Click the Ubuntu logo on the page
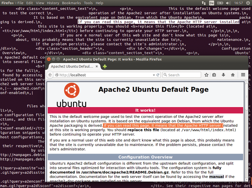Image resolution: width=252 pixels, height=188 pixels. point(71,95)
